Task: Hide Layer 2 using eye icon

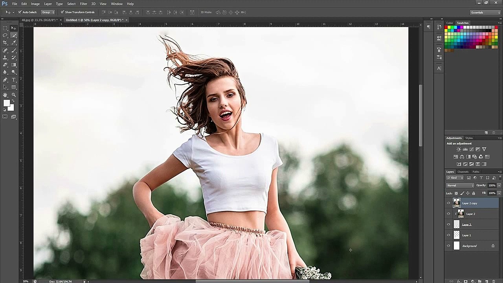Action: pyautogui.click(x=448, y=214)
